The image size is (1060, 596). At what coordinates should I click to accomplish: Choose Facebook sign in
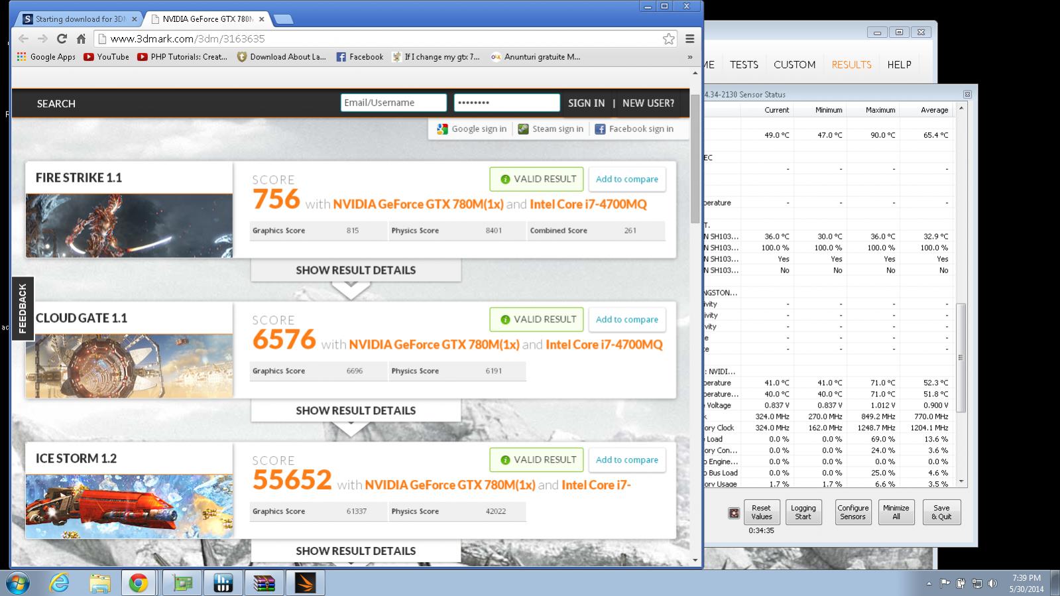point(634,129)
